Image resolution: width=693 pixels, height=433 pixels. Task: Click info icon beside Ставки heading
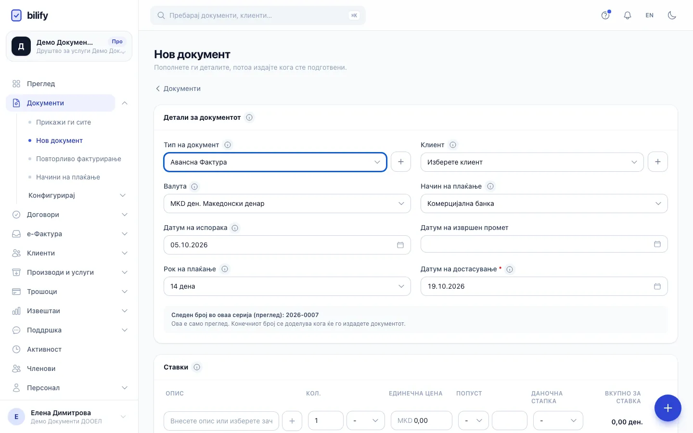197,367
